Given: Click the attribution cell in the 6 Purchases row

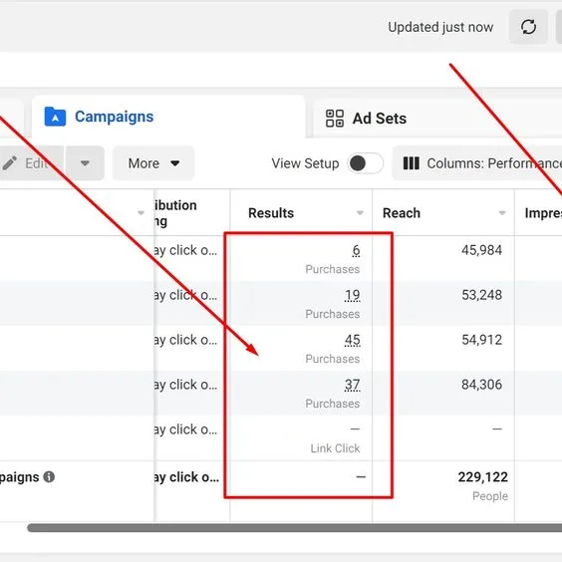Looking at the screenshot, I should pos(185,250).
